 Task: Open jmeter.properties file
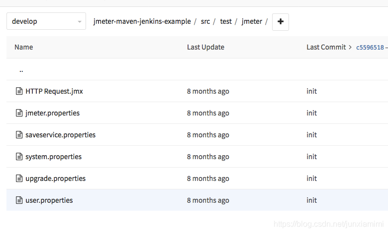[52, 113]
